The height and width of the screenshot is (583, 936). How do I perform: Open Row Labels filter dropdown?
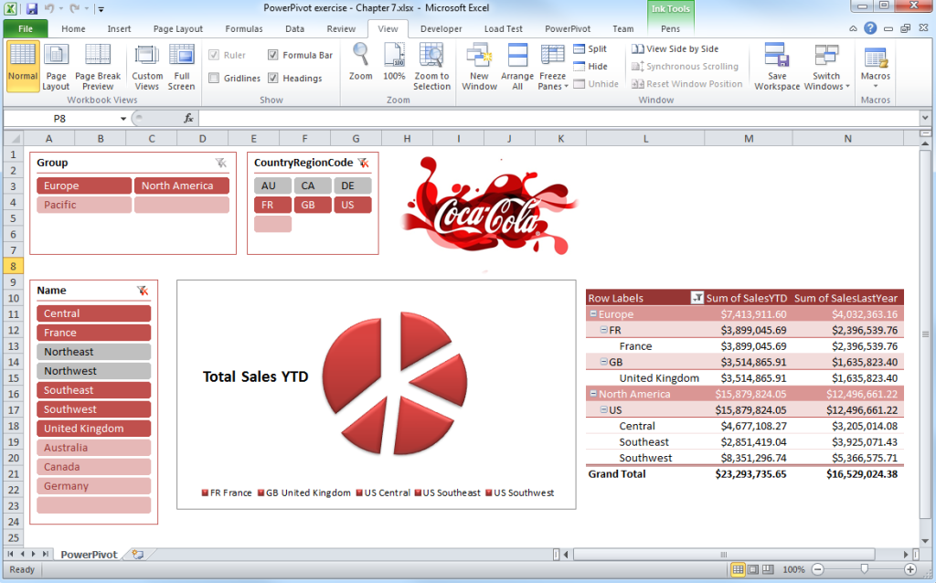coord(697,298)
